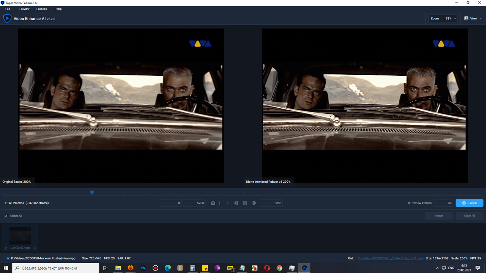
Task: Open the Zoom 53% dropdown
Action: [443, 18]
